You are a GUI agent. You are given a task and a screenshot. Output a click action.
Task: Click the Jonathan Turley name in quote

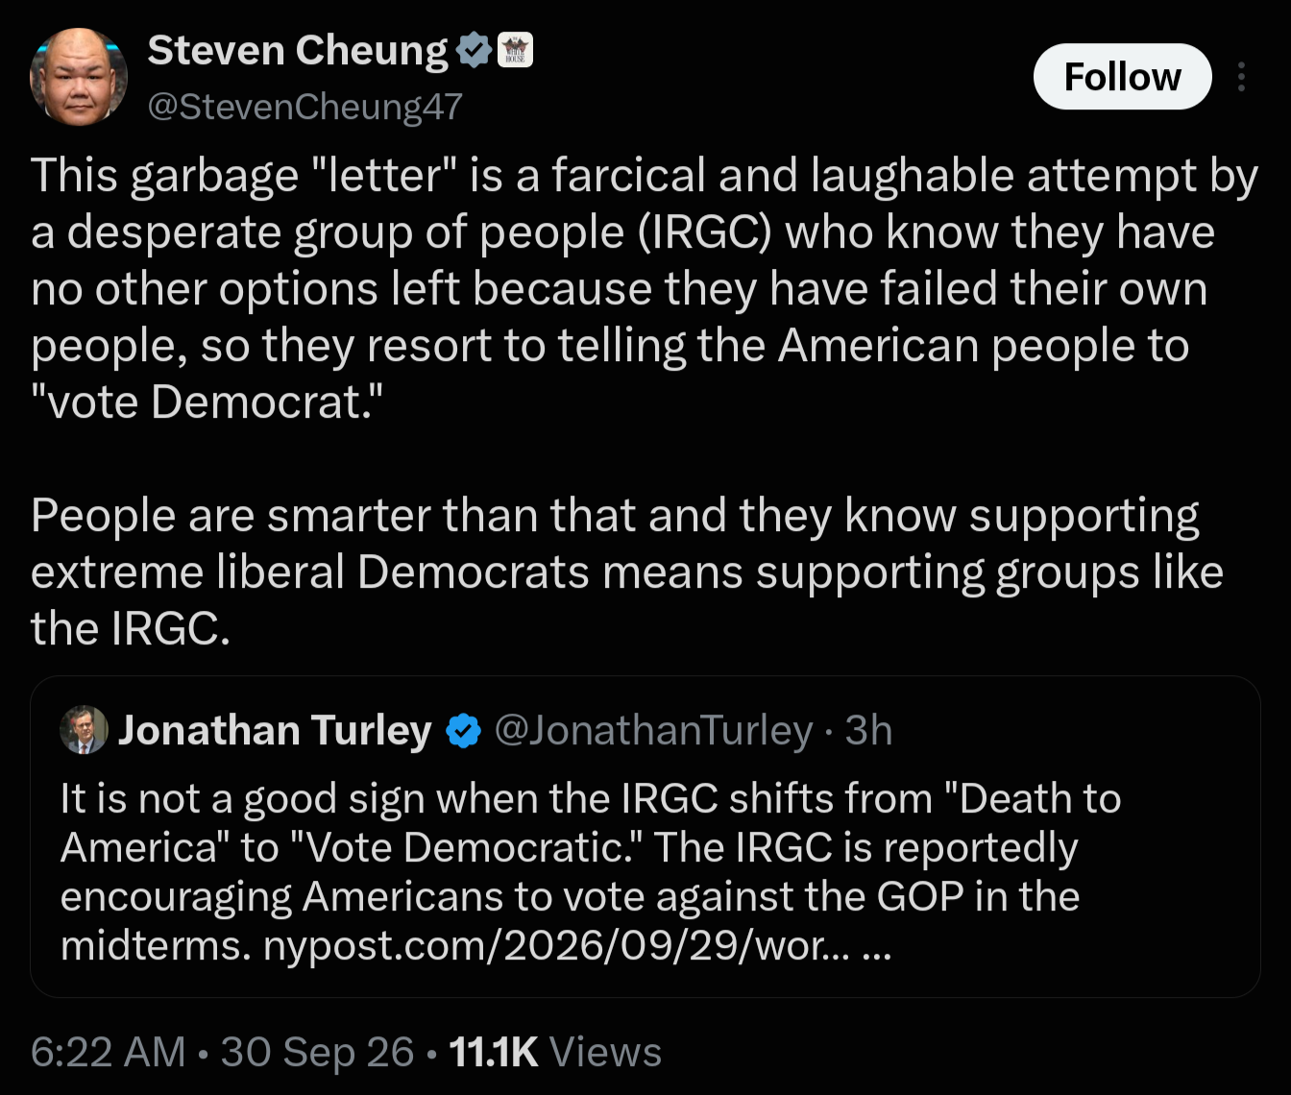(275, 731)
